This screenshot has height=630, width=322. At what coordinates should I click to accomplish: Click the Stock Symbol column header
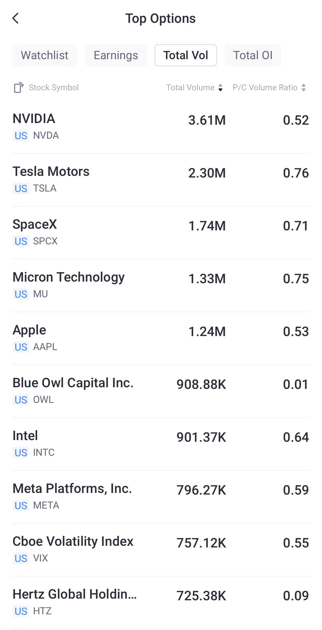[54, 88]
